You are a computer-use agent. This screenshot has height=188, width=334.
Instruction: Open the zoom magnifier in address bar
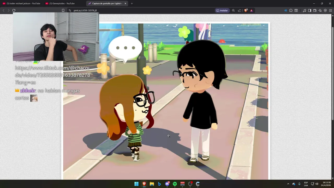click(x=233, y=10)
